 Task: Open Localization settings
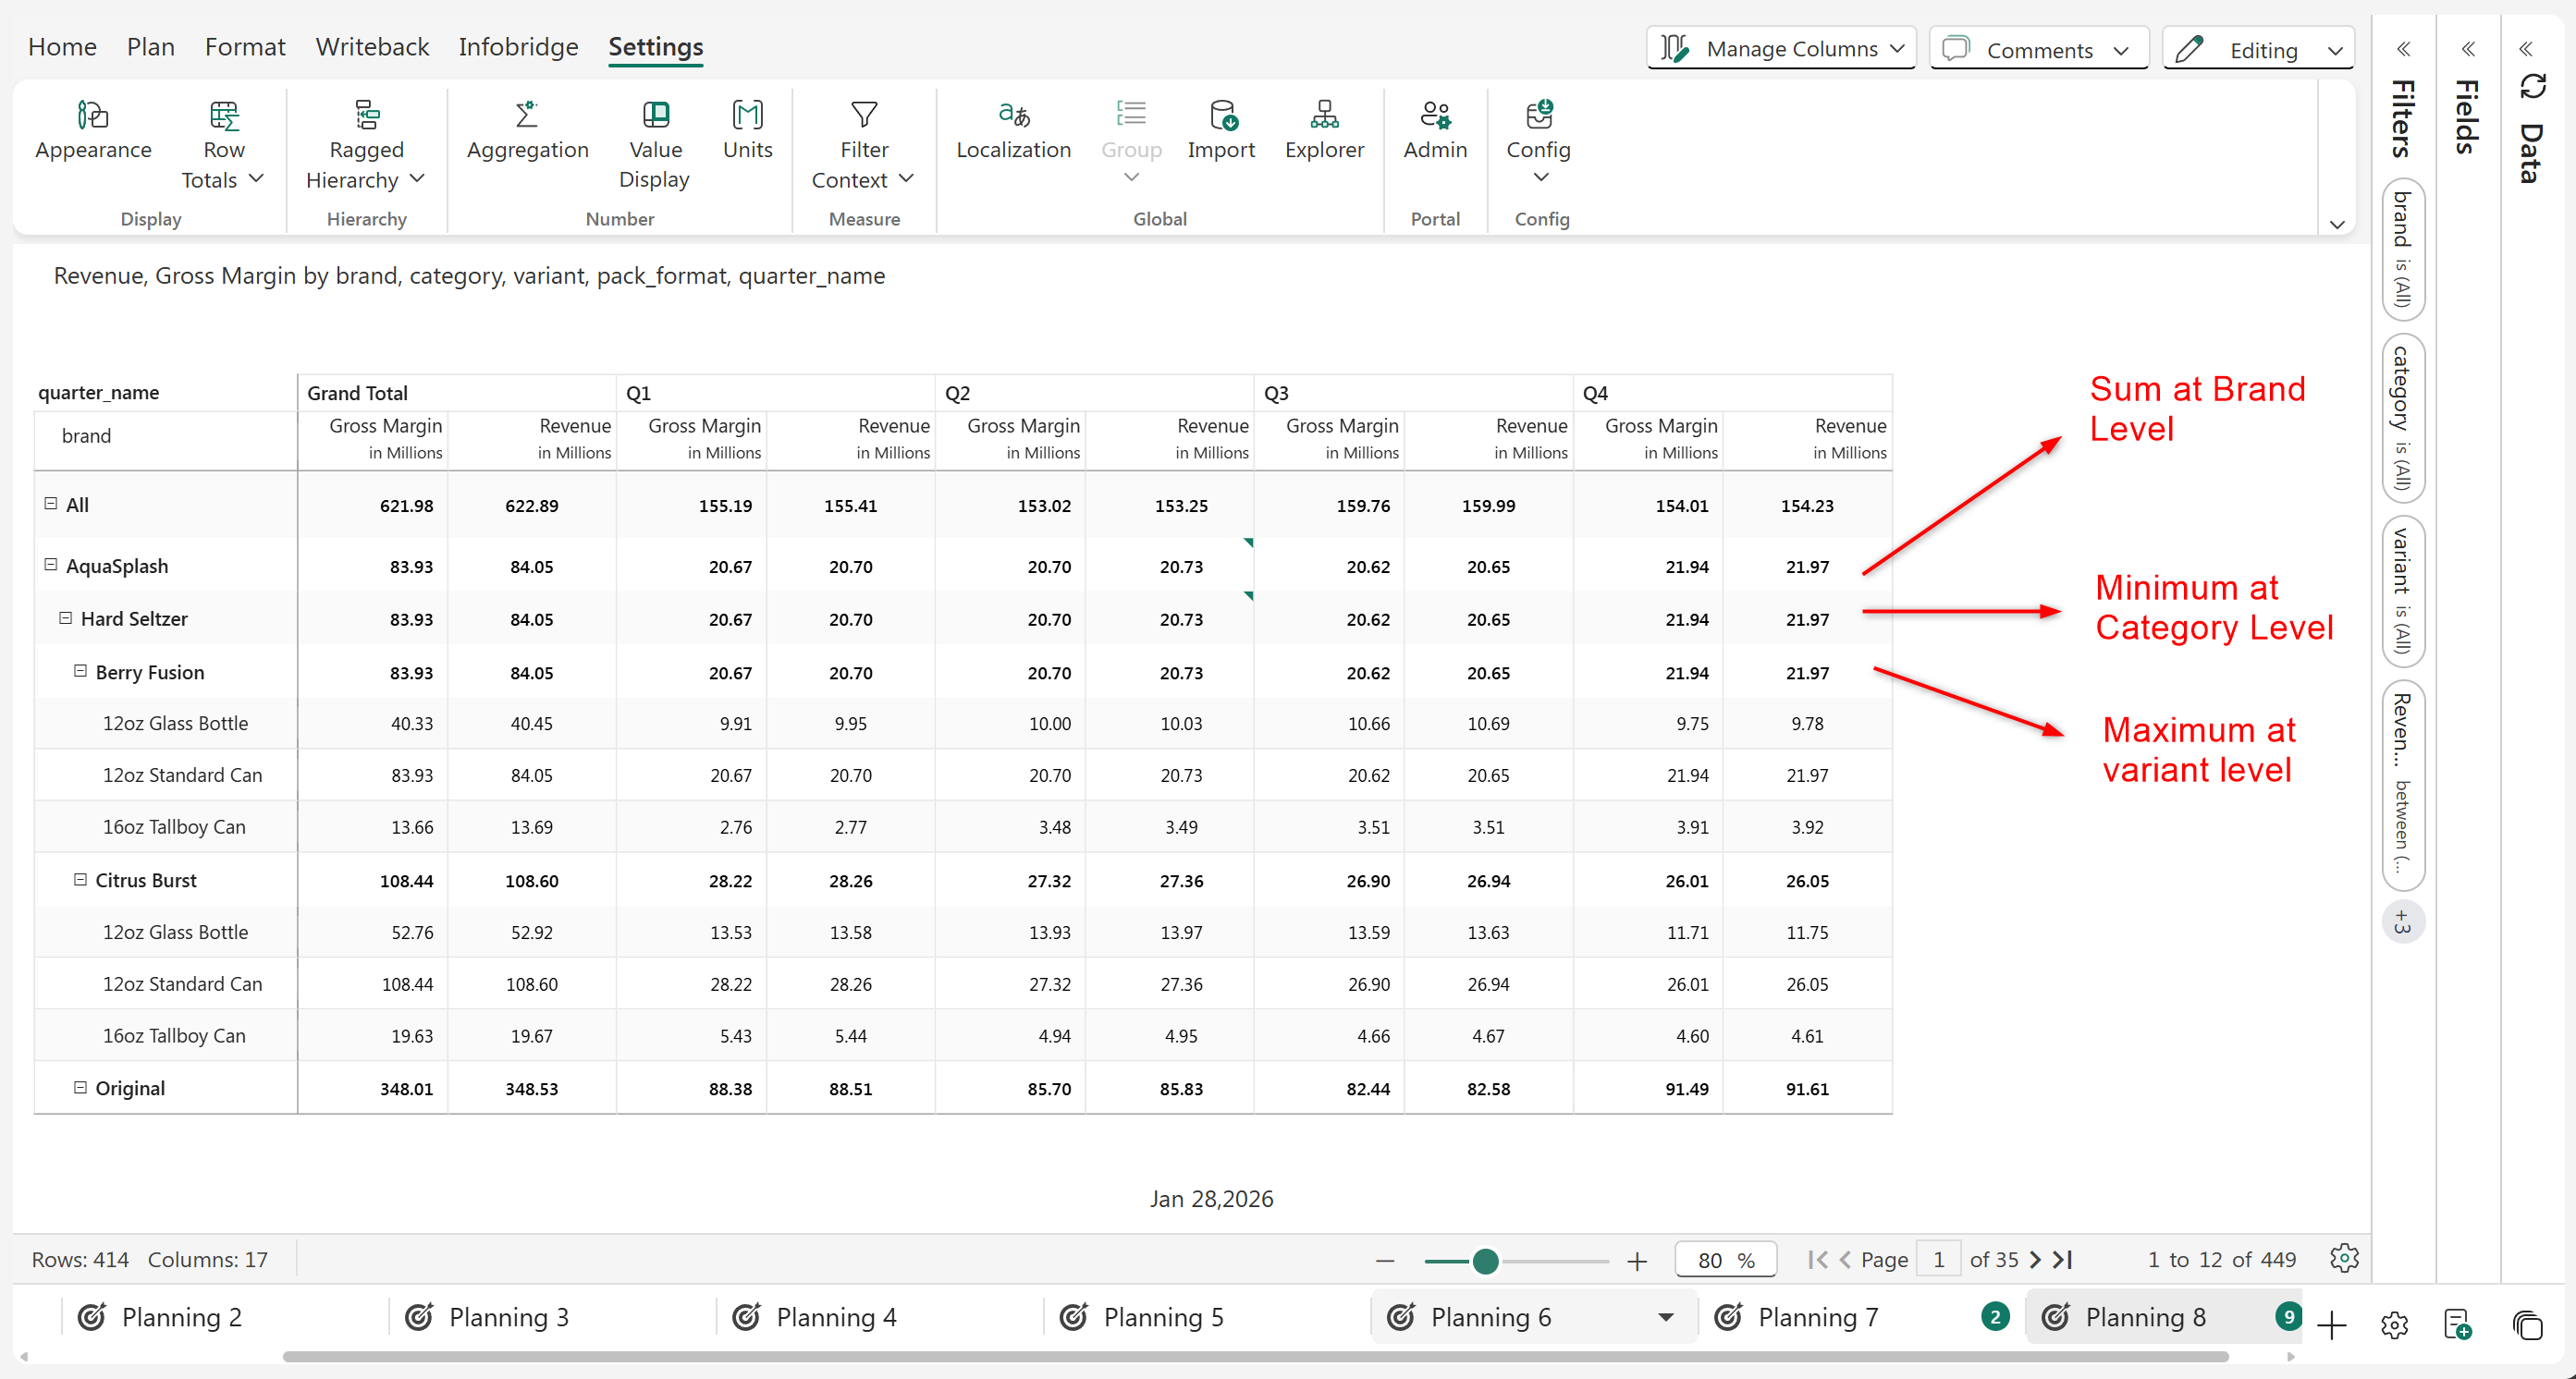click(x=1013, y=116)
